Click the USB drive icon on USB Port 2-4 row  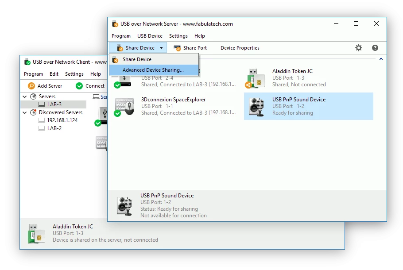click(124, 82)
